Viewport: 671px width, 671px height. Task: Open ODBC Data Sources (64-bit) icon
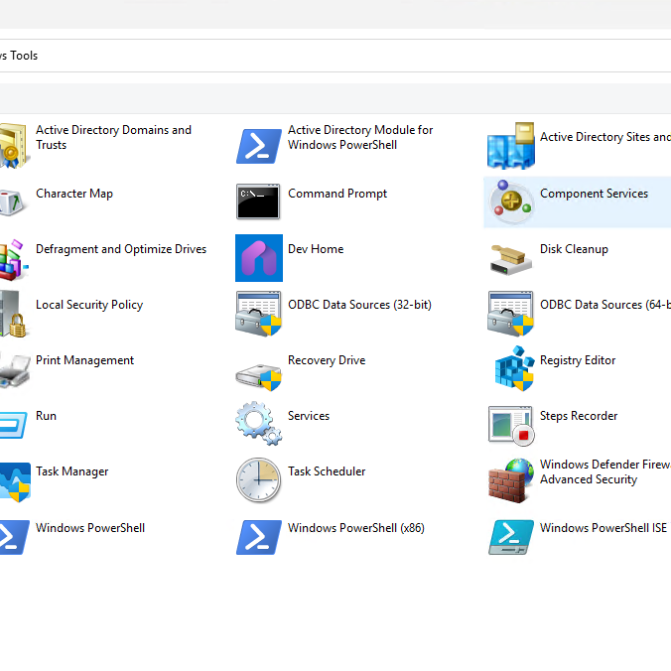510,314
